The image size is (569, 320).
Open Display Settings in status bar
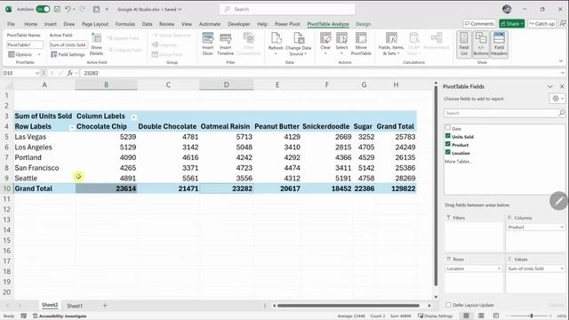[435, 316]
